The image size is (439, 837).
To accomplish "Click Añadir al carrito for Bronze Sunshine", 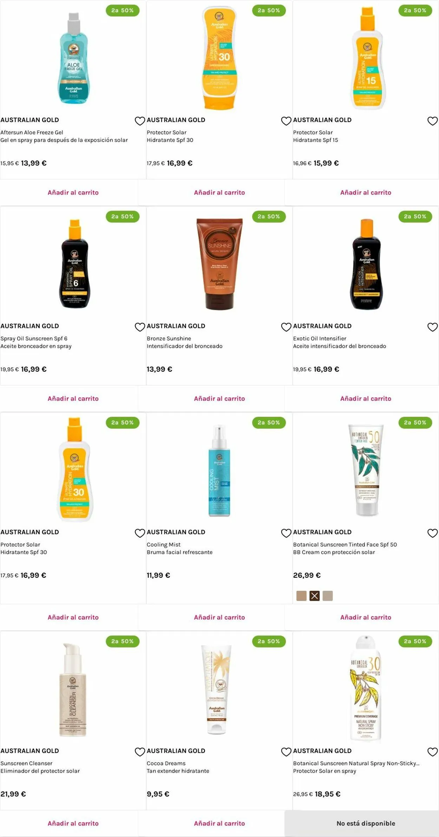I will click(x=219, y=398).
